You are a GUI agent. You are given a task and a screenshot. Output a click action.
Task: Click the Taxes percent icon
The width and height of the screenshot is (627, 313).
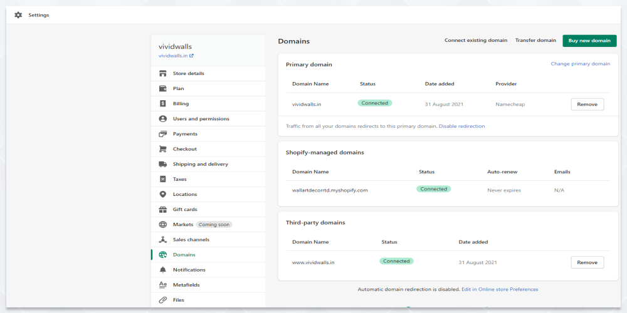click(163, 179)
